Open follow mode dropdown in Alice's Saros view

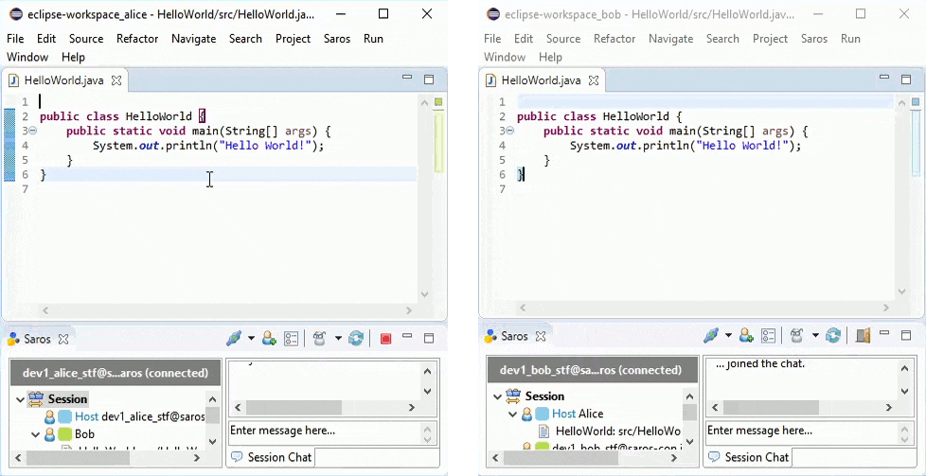tap(338, 339)
